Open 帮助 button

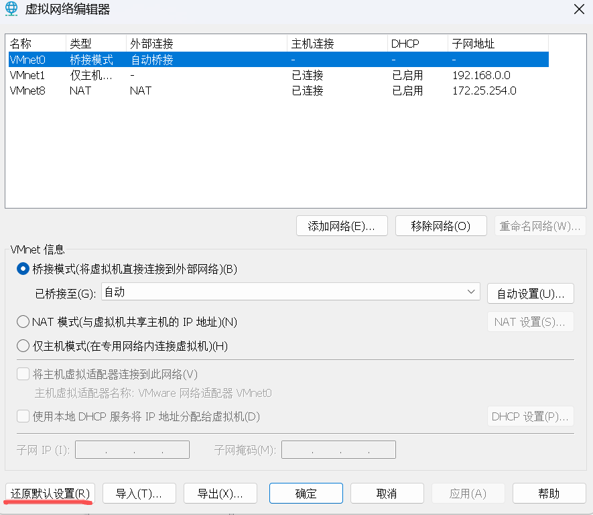549,494
